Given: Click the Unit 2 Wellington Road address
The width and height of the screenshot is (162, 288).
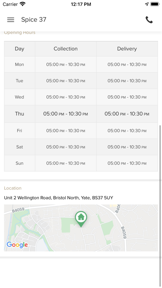Looking at the screenshot, I should (x=59, y=198).
